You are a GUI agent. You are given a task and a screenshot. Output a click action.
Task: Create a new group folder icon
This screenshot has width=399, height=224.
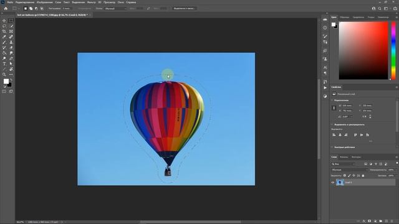click(381, 222)
